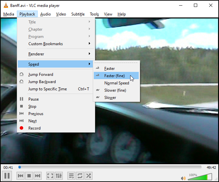
Task: Mute audio using the speaker icon
Action: tap(183, 178)
